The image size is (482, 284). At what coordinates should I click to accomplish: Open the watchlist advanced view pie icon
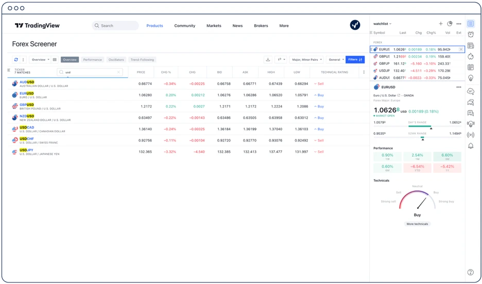click(450, 24)
